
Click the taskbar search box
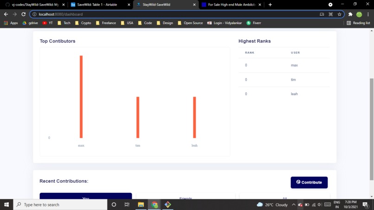(x=60, y=204)
